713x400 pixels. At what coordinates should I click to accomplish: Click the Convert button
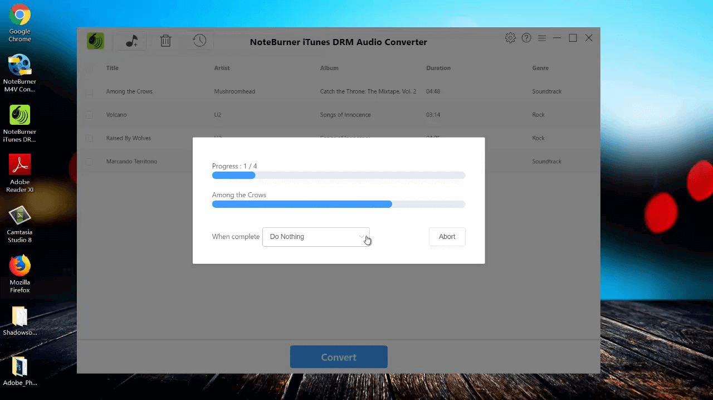339,357
